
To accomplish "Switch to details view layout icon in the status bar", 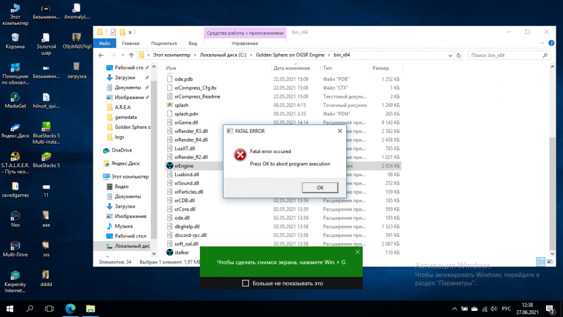I will click(x=539, y=262).
